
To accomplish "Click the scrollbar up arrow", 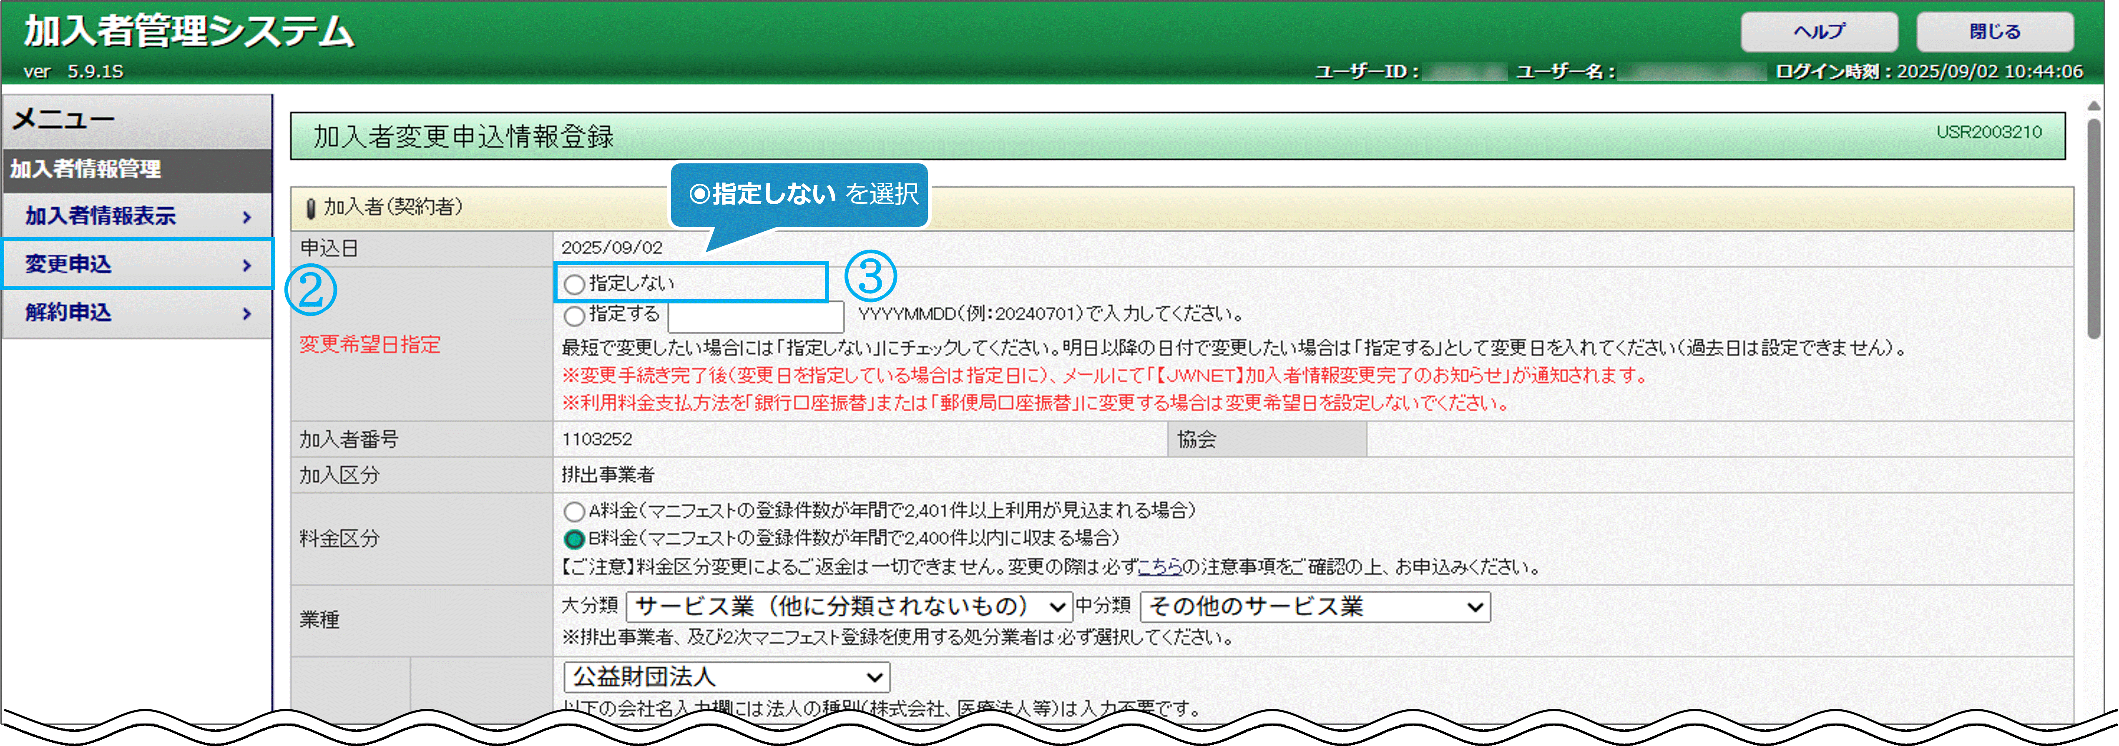I will coord(2094,106).
